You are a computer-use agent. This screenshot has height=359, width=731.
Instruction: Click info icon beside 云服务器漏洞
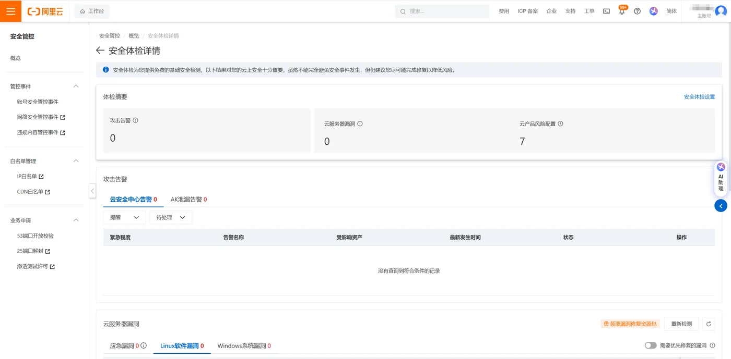(360, 124)
